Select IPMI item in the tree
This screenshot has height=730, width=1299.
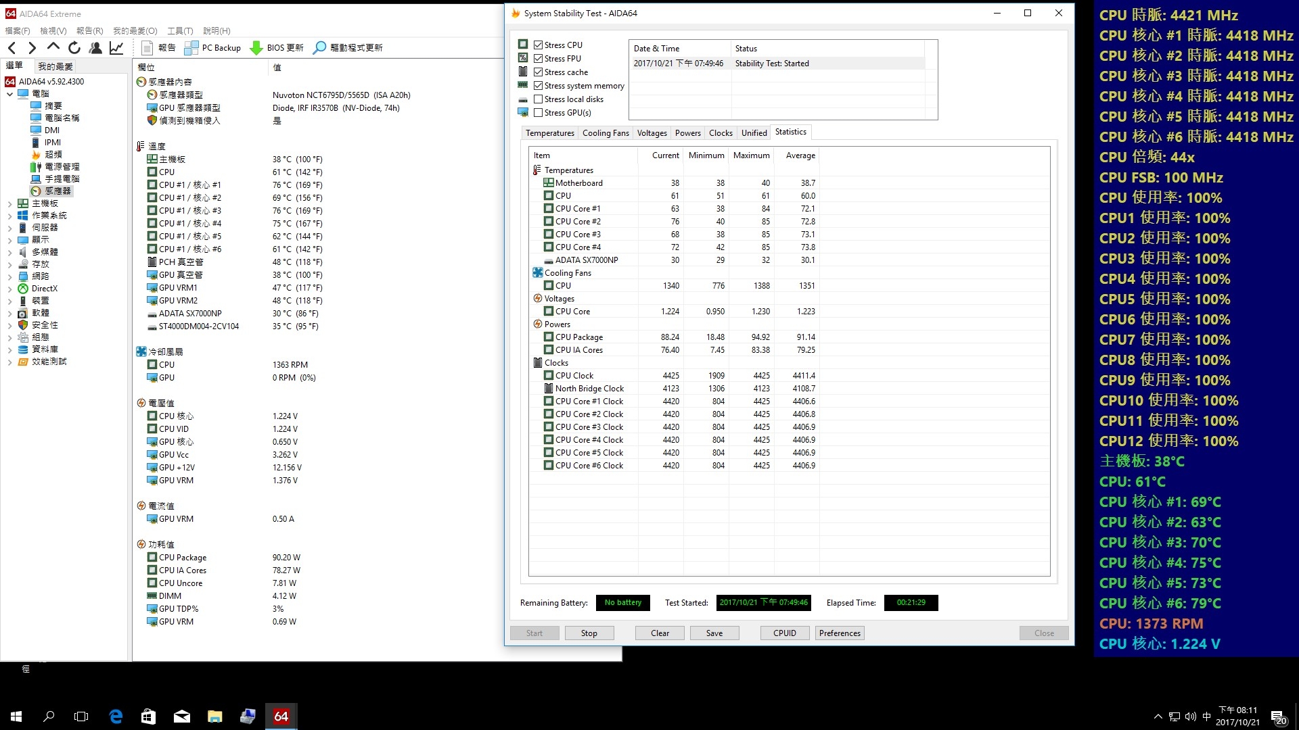pos(46,142)
